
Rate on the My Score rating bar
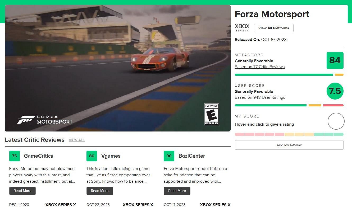tap(289, 134)
